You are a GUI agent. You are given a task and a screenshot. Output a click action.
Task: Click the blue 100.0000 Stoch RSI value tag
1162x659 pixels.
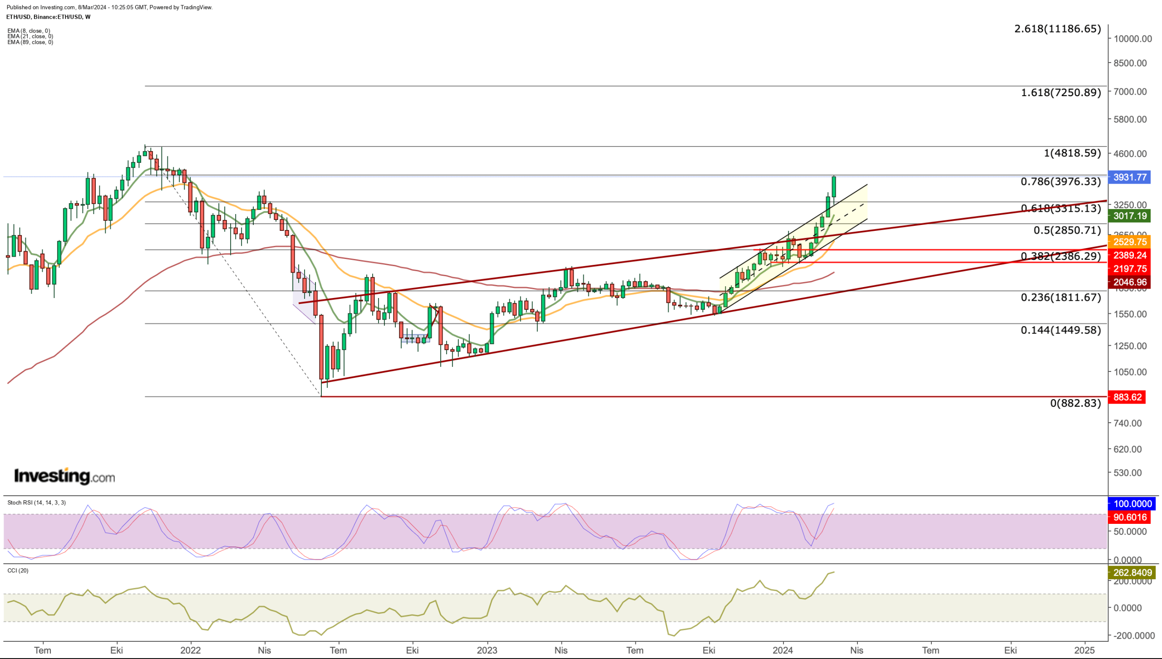click(x=1132, y=504)
